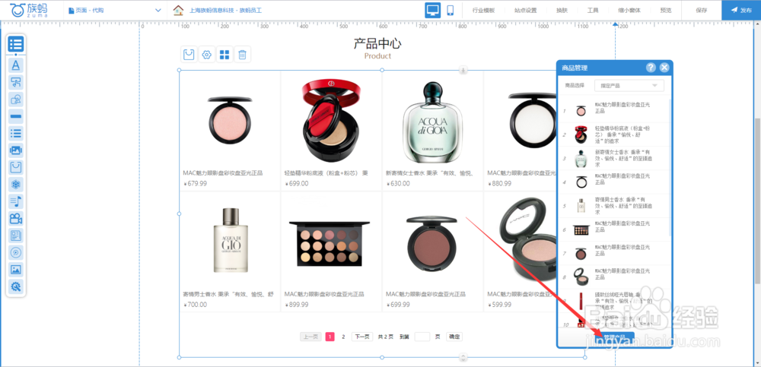The height and width of the screenshot is (367, 761).
Task: Select the snowflake effects module icon
Action: [16, 184]
